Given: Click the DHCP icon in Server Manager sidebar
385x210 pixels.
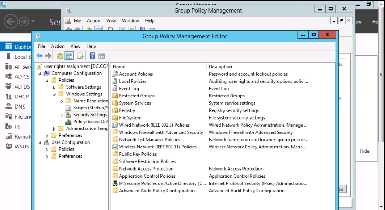Looking at the screenshot, I should click(8, 96).
